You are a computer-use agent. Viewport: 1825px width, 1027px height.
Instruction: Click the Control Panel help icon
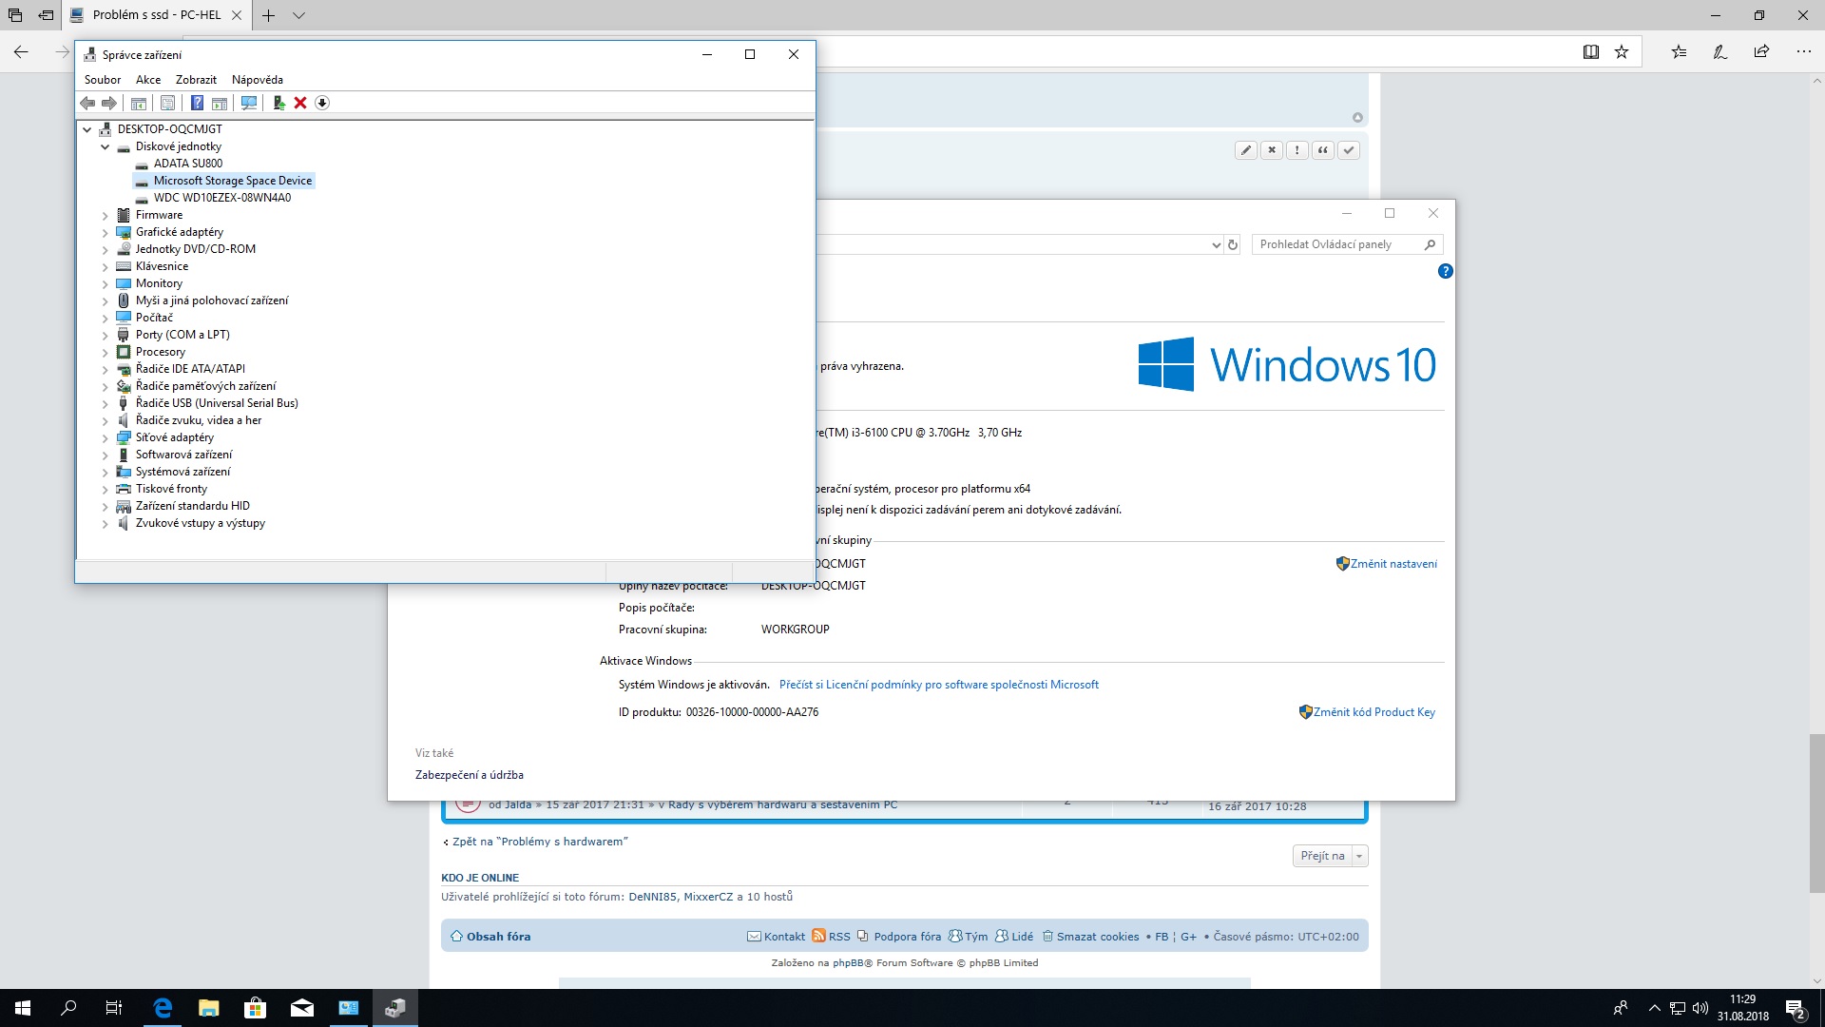tap(1445, 271)
